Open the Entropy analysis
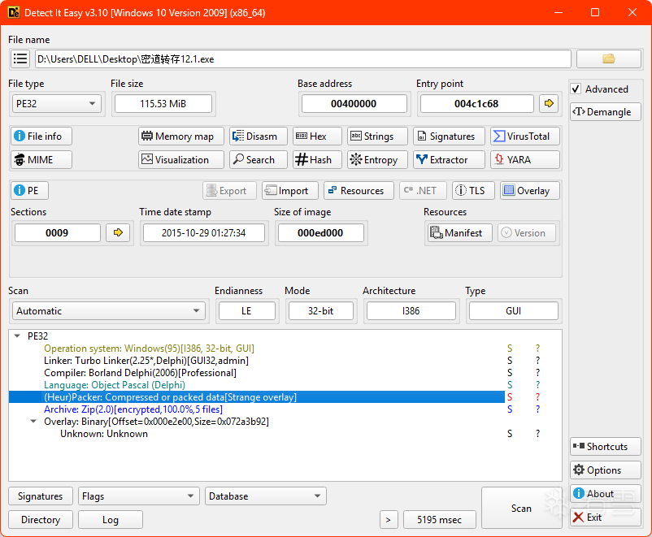 point(377,159)
